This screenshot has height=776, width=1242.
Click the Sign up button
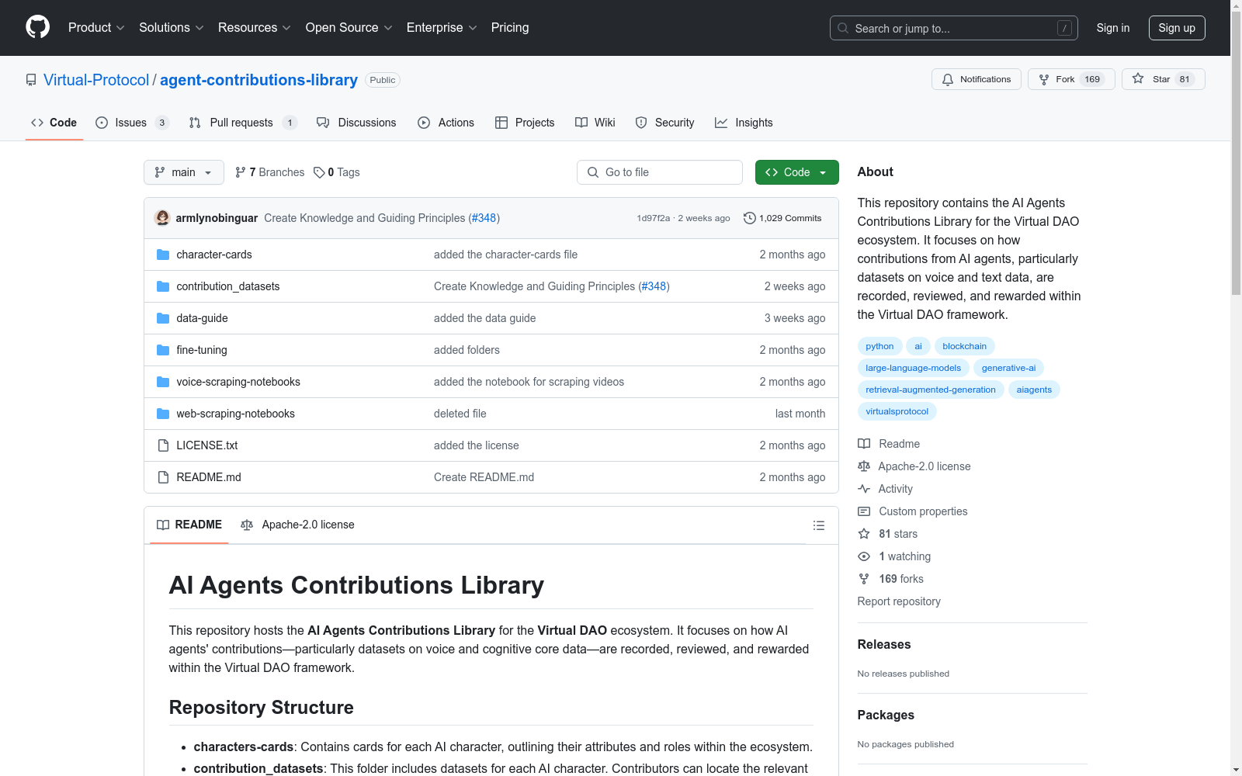1177,28
